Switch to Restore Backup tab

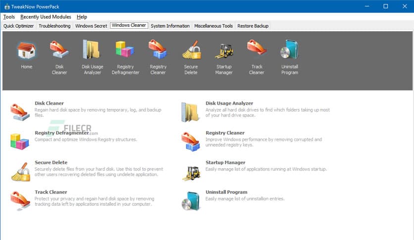pyautogui.click(x=253, y=26)
